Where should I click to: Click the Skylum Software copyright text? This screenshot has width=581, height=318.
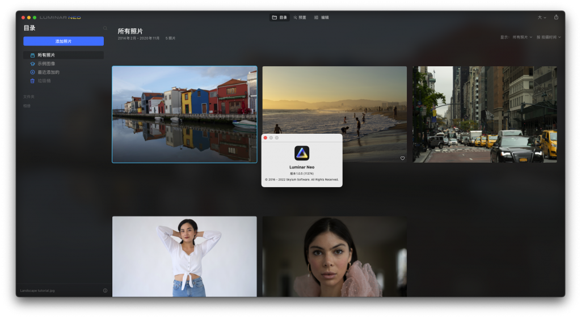[302, 180]
